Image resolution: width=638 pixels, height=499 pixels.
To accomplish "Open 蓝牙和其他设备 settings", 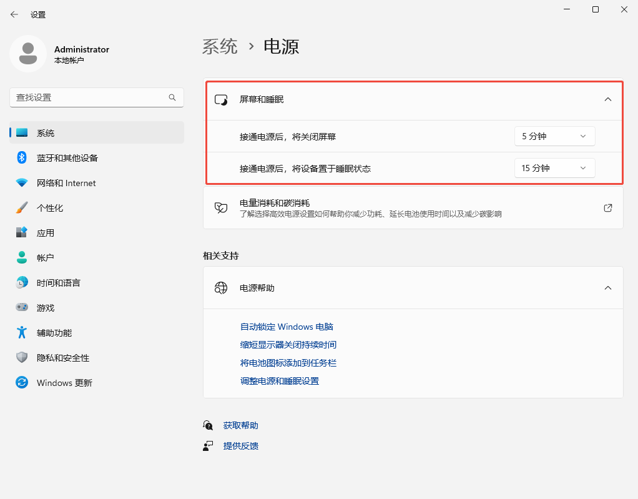I will pyautogui.click(x=97, y=157).
